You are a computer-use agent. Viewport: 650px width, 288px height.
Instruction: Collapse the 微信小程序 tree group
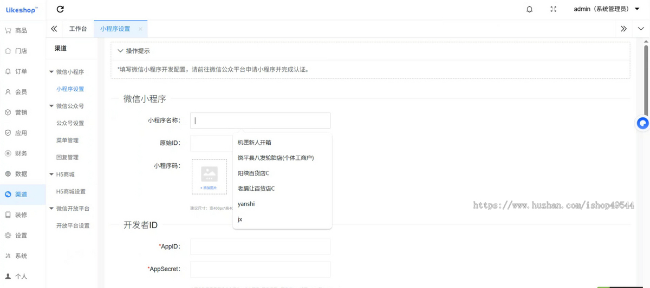(x=51, y=72)
